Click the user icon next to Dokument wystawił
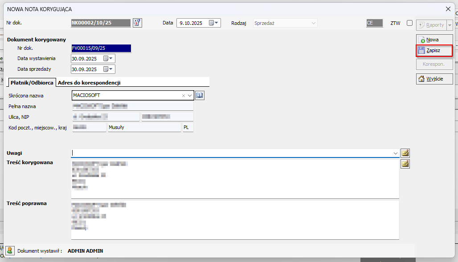 pos(10,251)
